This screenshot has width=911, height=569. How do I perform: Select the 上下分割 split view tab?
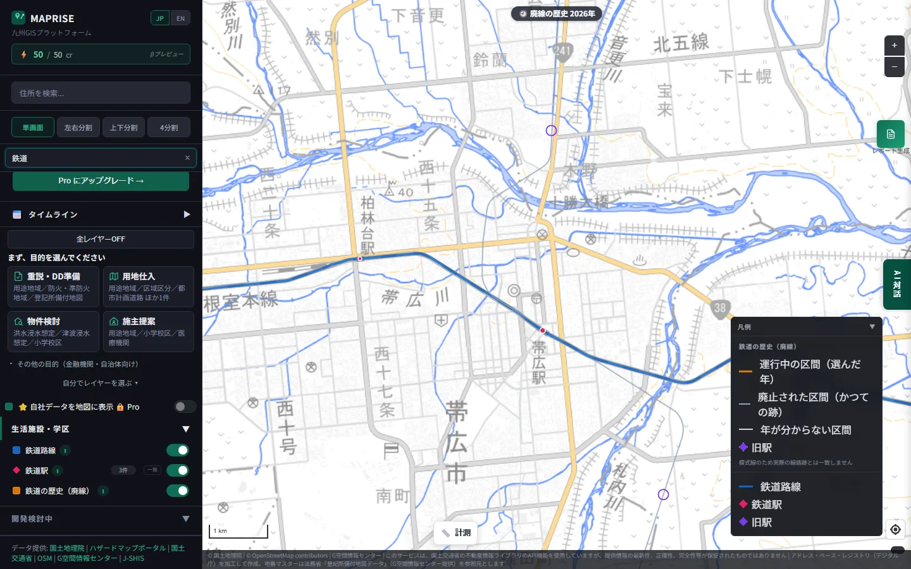coord(124,128)
